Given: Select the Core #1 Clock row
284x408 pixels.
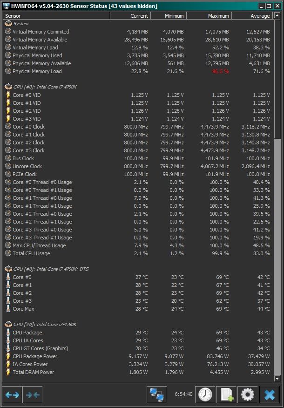Looking at the screenshot, I should tap(138, 135).
